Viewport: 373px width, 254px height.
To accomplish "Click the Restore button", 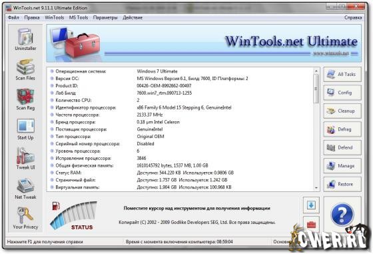I will [x=342, y=184].
